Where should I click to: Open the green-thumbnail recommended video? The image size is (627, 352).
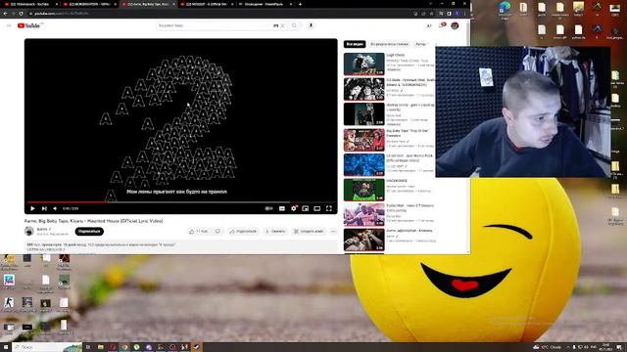point(363,190)
